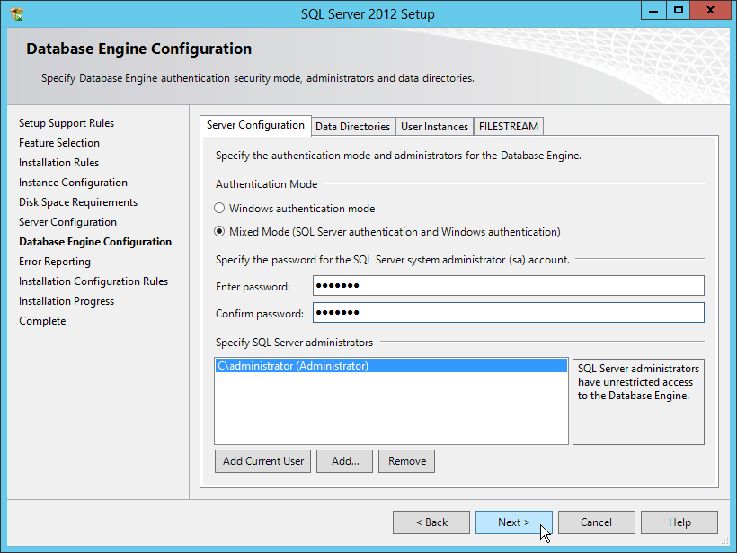Select C\administrator in administrators list
This screenshot has width=737, height=553.
point(293,366)
